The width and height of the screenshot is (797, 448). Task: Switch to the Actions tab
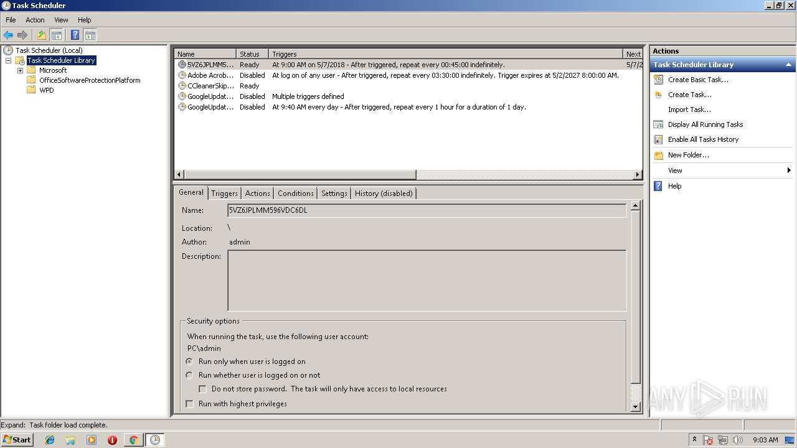coord(257,194)
